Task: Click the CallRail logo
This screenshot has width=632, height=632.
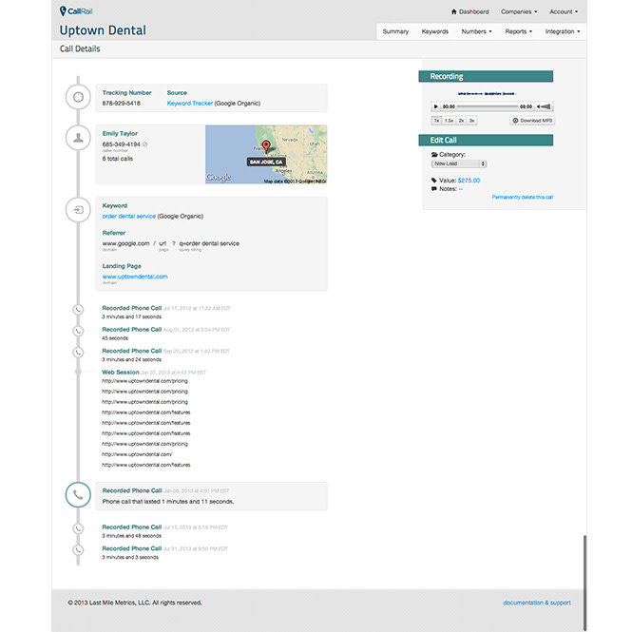Action: 76,10
